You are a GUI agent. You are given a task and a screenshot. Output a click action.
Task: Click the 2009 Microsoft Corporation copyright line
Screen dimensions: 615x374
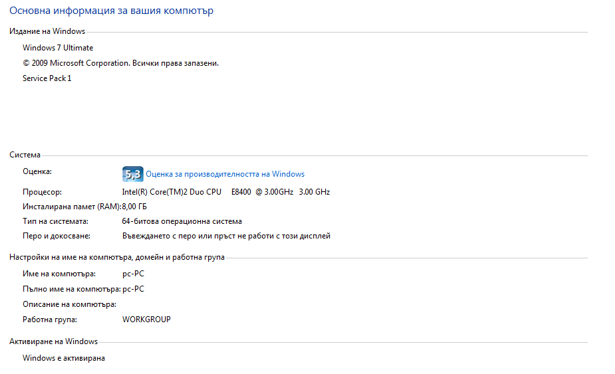click(x=121, y=63)
